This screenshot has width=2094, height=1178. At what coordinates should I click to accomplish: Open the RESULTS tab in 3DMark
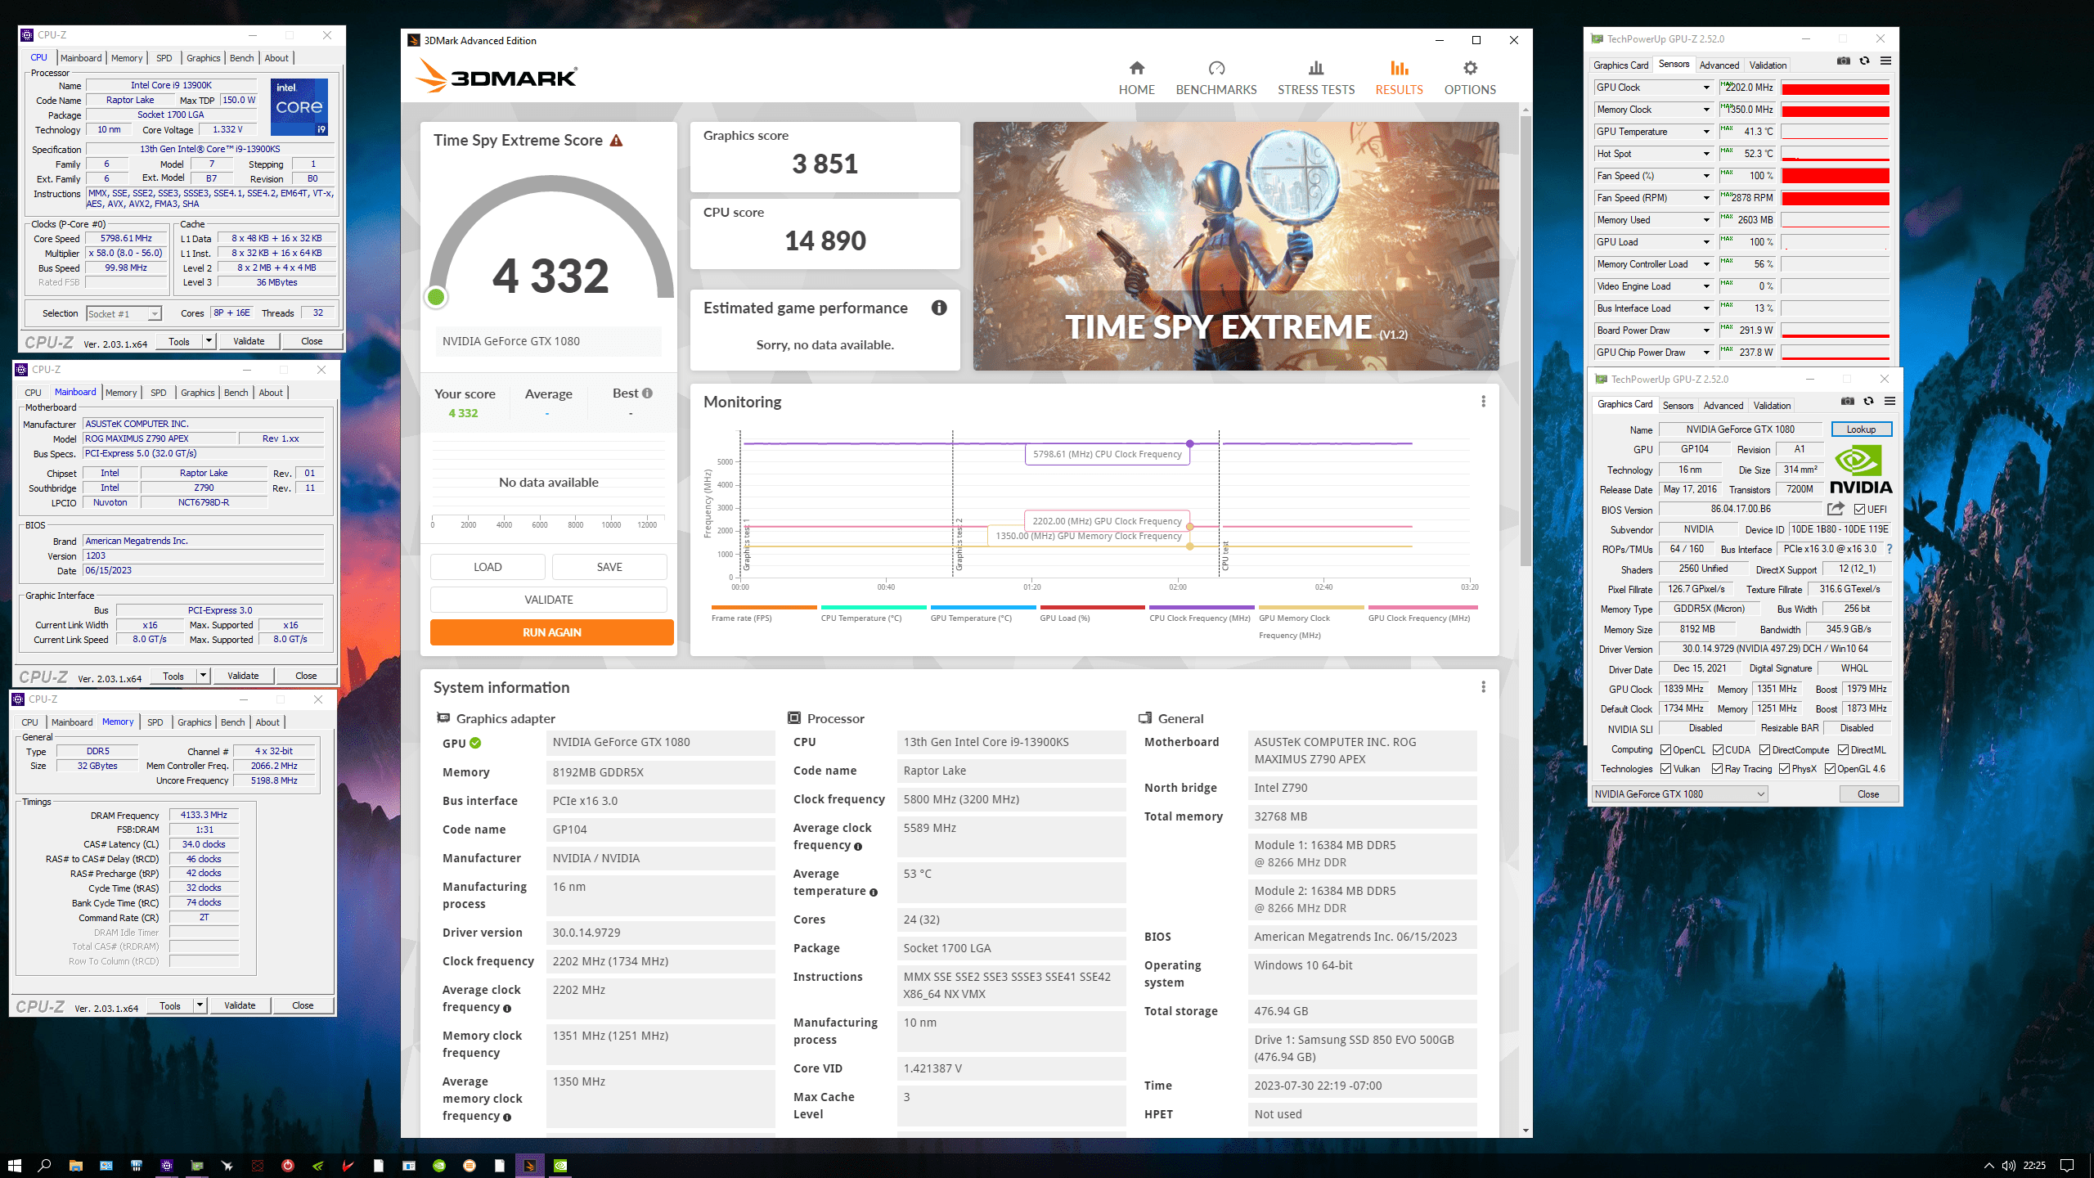click(x=1399, y=79)
